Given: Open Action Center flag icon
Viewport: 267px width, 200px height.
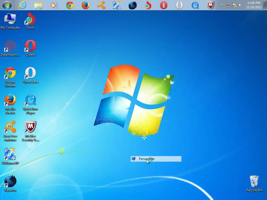Looking at the screenshot, I should [234, 5].
